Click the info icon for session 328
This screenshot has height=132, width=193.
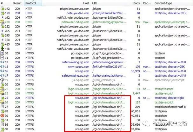2,40
